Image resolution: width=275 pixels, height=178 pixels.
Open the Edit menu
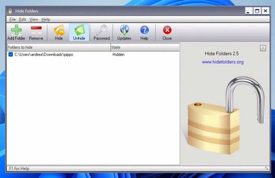pos(23,19)
